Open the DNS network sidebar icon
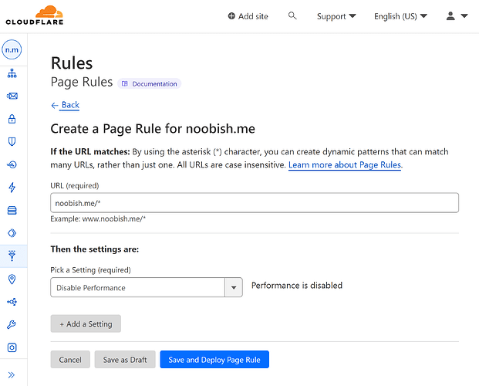This screenshot has height=386, width=479. (x=12, y=73)
